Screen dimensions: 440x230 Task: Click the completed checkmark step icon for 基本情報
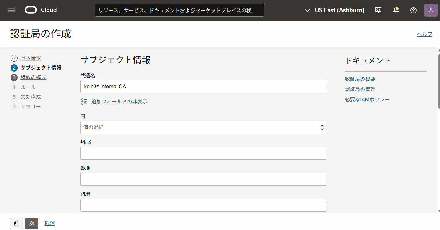click(14, 58)
